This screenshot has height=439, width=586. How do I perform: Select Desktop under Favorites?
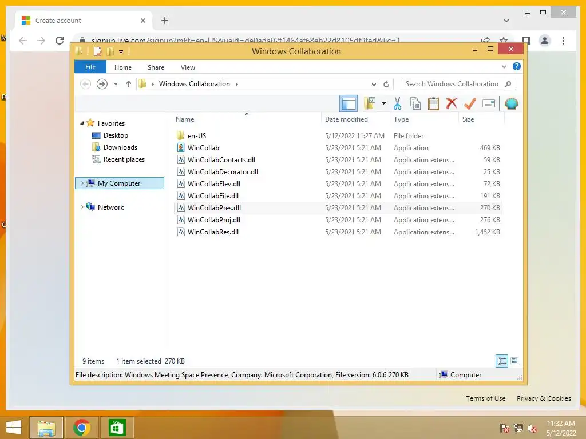click(x=116, y=135)
